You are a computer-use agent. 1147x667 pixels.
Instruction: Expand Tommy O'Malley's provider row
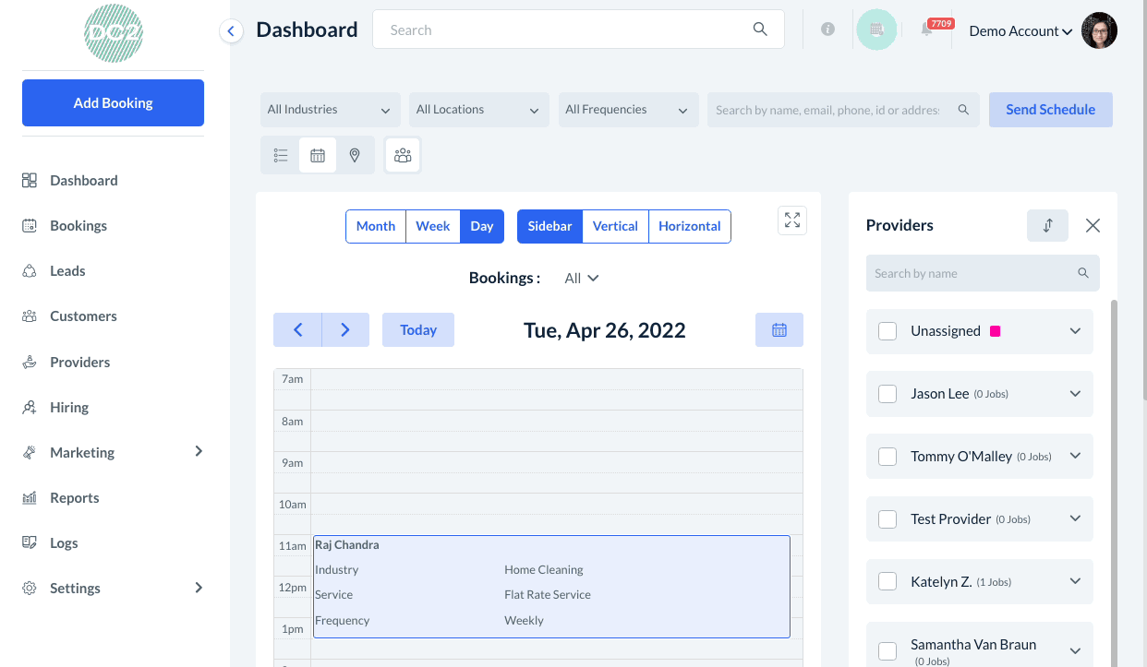tap(1075, 456)
